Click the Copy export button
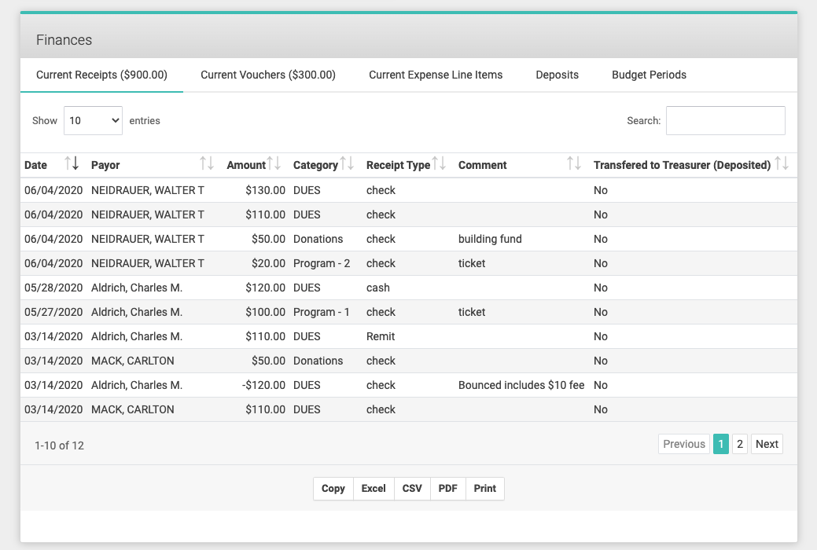This screenshot has width=817, height=550. (x=333, y=489)
